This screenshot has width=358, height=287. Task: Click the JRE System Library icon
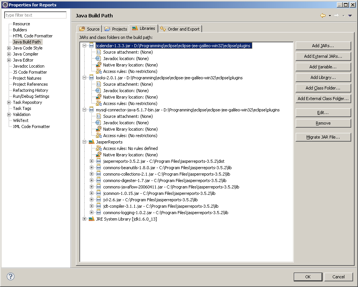click(91, 219)
